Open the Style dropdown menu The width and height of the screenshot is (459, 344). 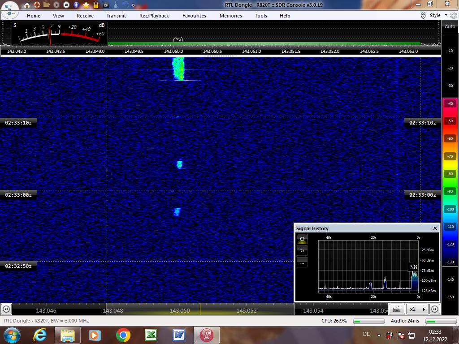pyautogui.click(x=438, y=15)
